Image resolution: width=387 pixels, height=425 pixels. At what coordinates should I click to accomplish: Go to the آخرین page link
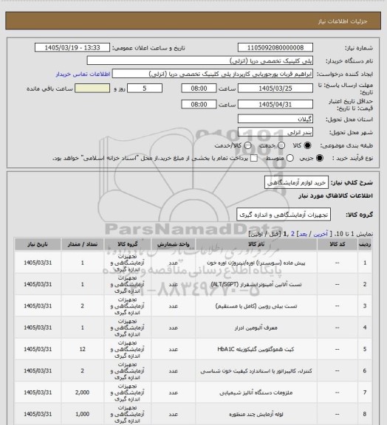321,234
